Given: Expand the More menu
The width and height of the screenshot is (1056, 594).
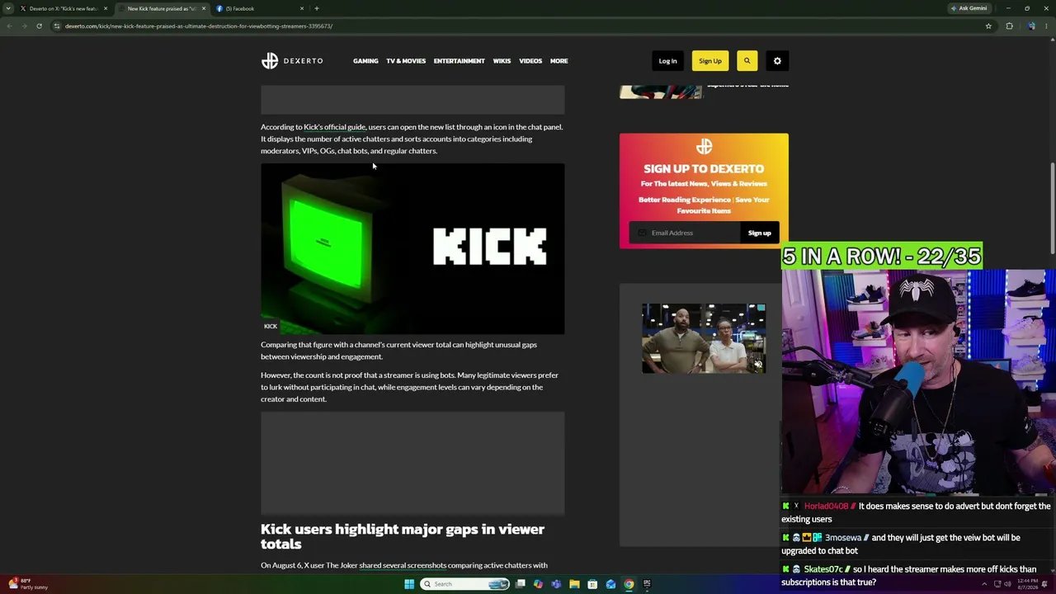Looking at the screenshot, I should coord(559,61).
